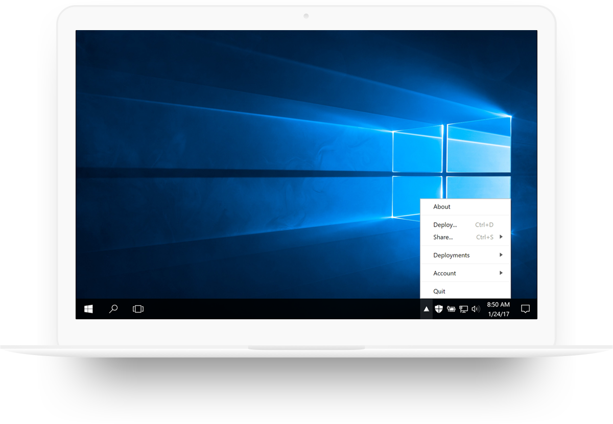Open taskbar search magnifier

coord(113,309)
